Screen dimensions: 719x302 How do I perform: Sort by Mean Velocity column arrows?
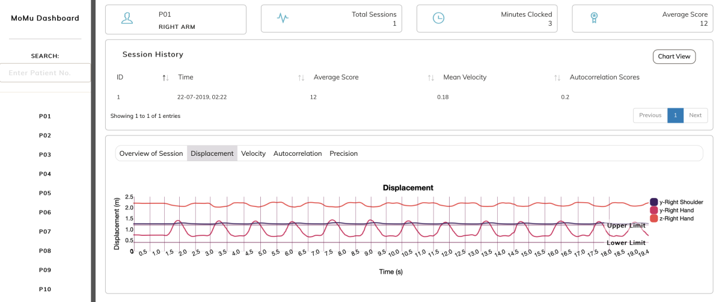pyautogui.click(x=557, y=78)
